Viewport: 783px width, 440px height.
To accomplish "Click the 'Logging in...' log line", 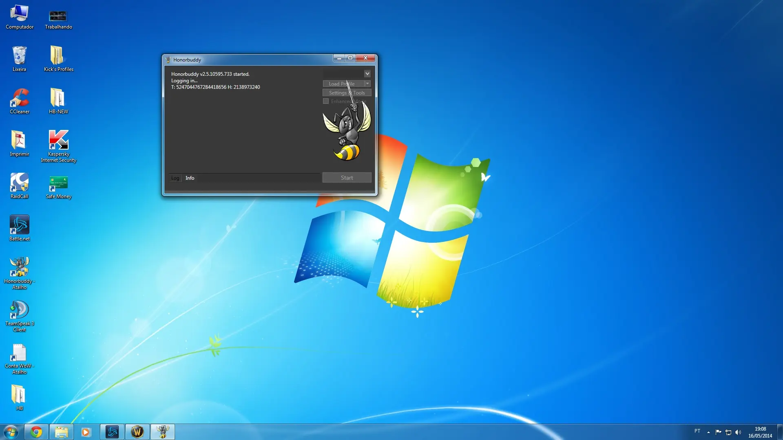I will (x=184, y=81).
